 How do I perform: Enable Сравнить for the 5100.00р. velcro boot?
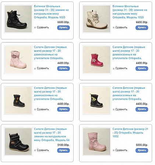35,150
